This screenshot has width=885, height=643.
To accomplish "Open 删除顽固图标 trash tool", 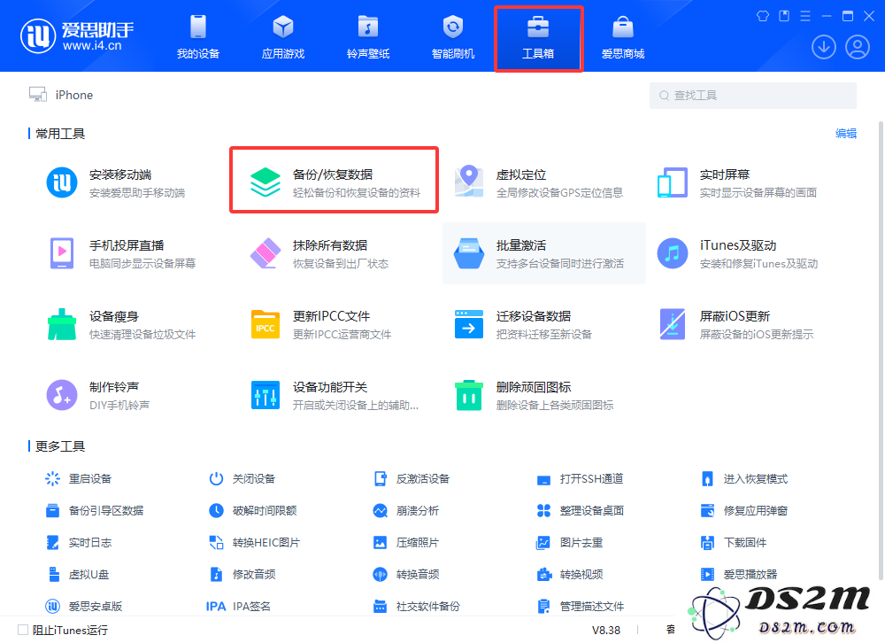I will click(534, 395).
